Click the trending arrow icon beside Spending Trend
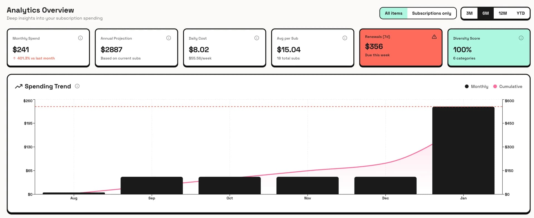This screenshot has width=534, height=218. 18,86
